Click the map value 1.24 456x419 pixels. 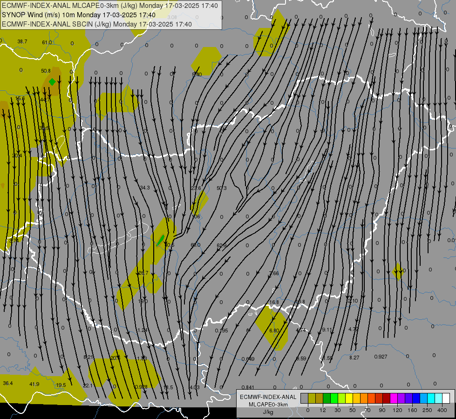(143, 330)
